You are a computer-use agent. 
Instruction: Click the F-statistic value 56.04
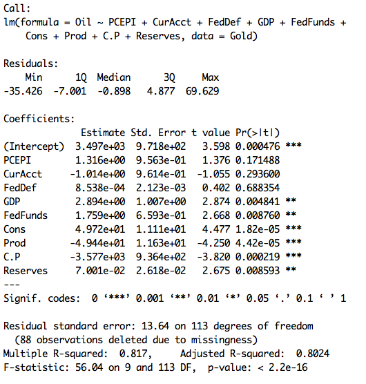89,367
